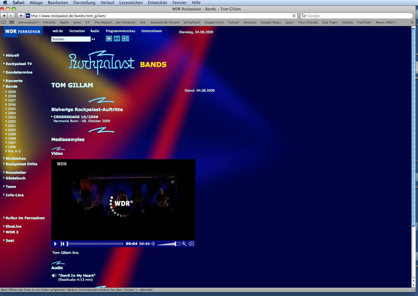Open the Lesezeichen menu

(x=131, y=3)
